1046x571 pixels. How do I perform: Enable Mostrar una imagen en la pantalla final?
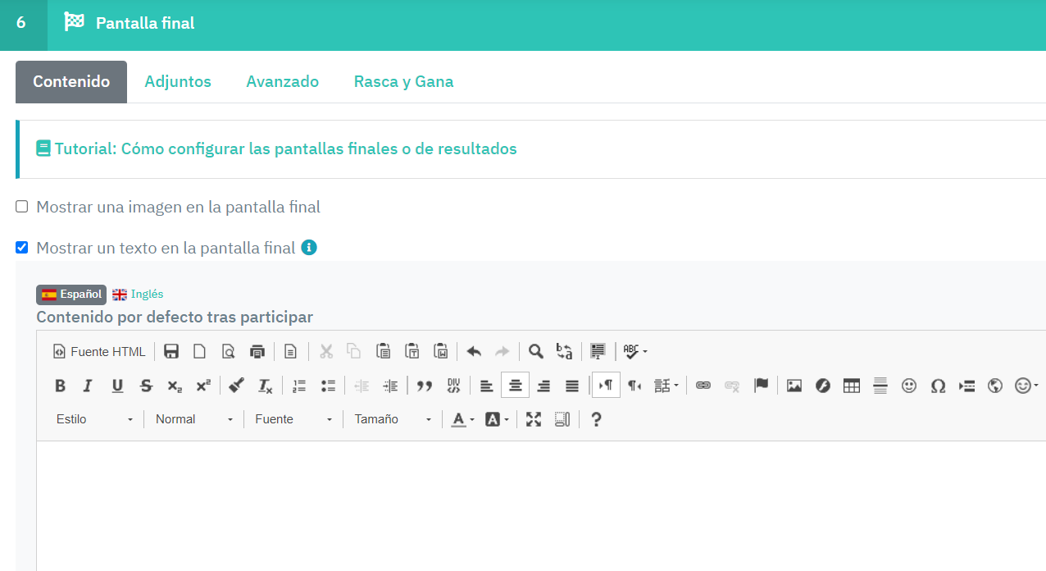pos(22,207)
